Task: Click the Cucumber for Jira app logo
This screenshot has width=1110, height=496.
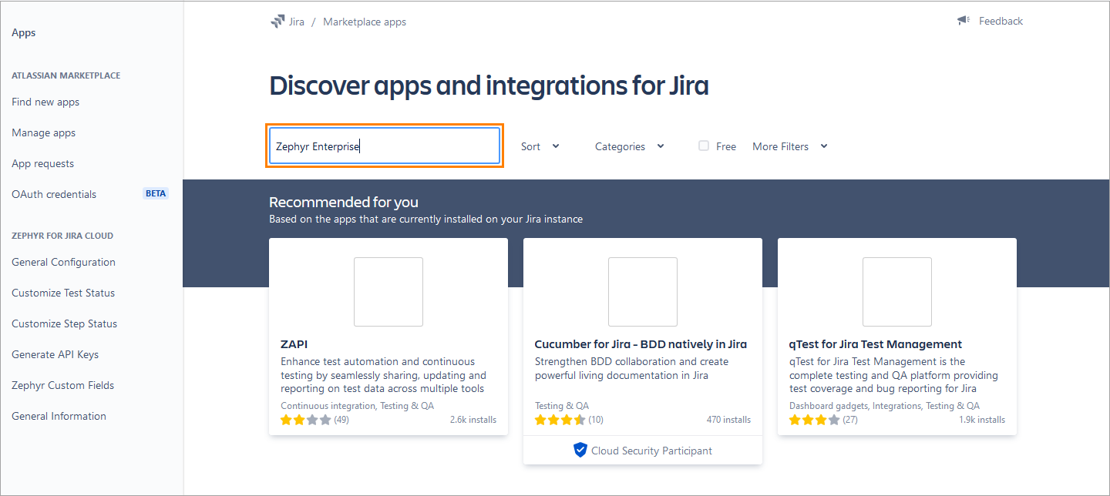Action: point(643,292)
